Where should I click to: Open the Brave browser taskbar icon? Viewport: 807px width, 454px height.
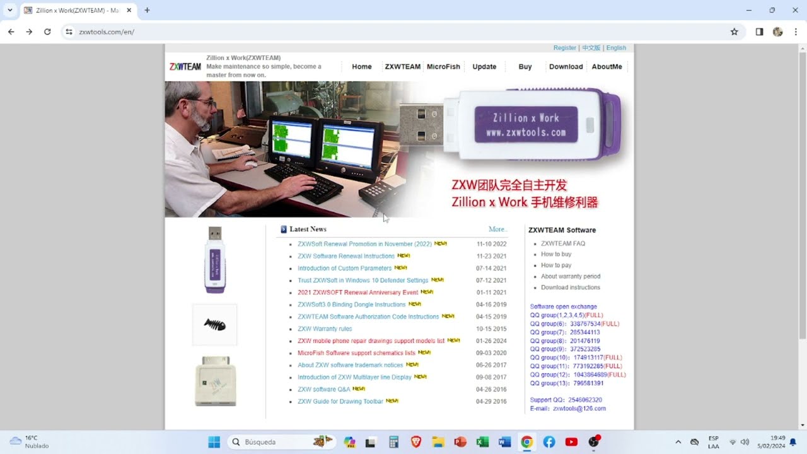[x=416, y=442]
